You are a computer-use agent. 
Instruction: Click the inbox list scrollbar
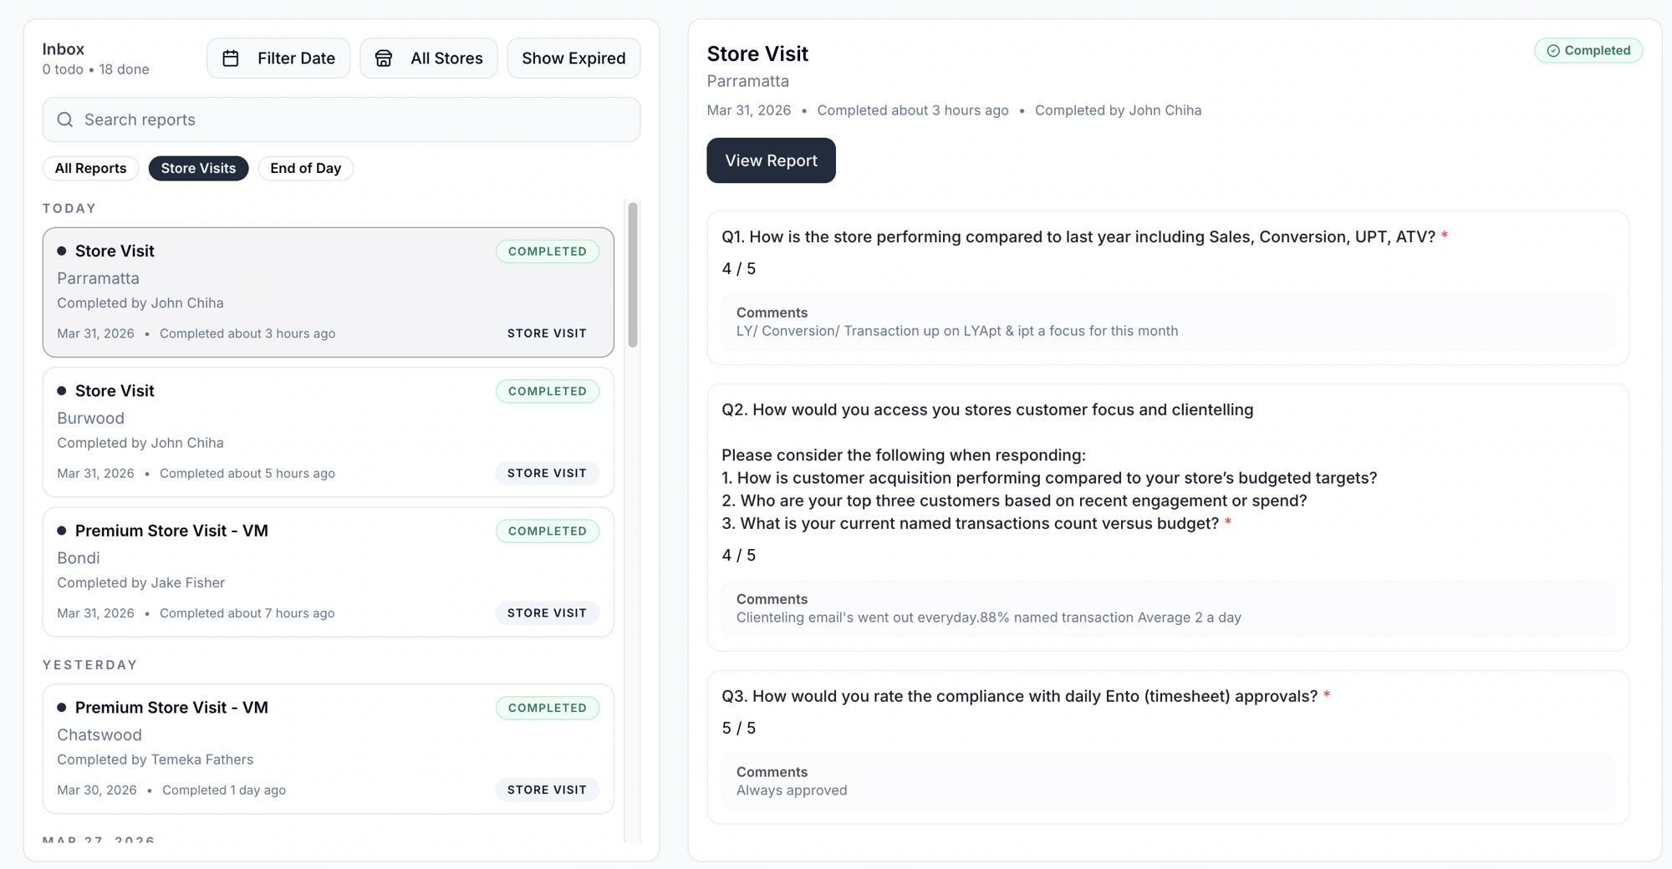pos(633,276)
